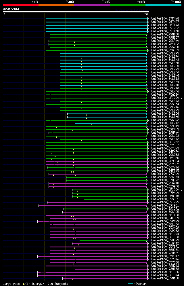
Task: Select the label UniRef100_B9RNK9
Action: (165, 221)
